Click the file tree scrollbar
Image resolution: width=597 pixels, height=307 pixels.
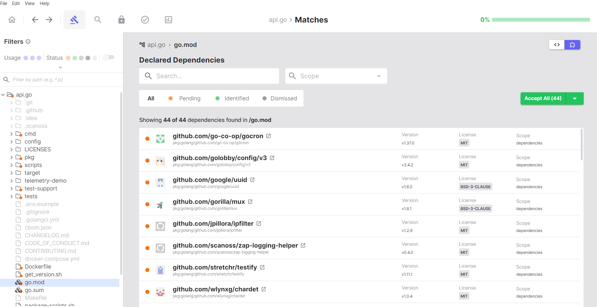tap(121, 184)
